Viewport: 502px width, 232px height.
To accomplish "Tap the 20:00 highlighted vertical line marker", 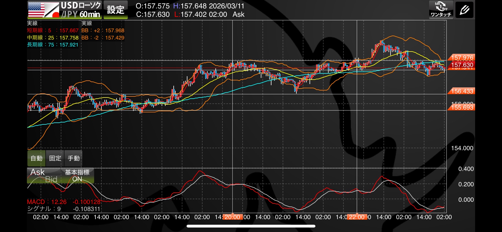I will pos(233,217).
